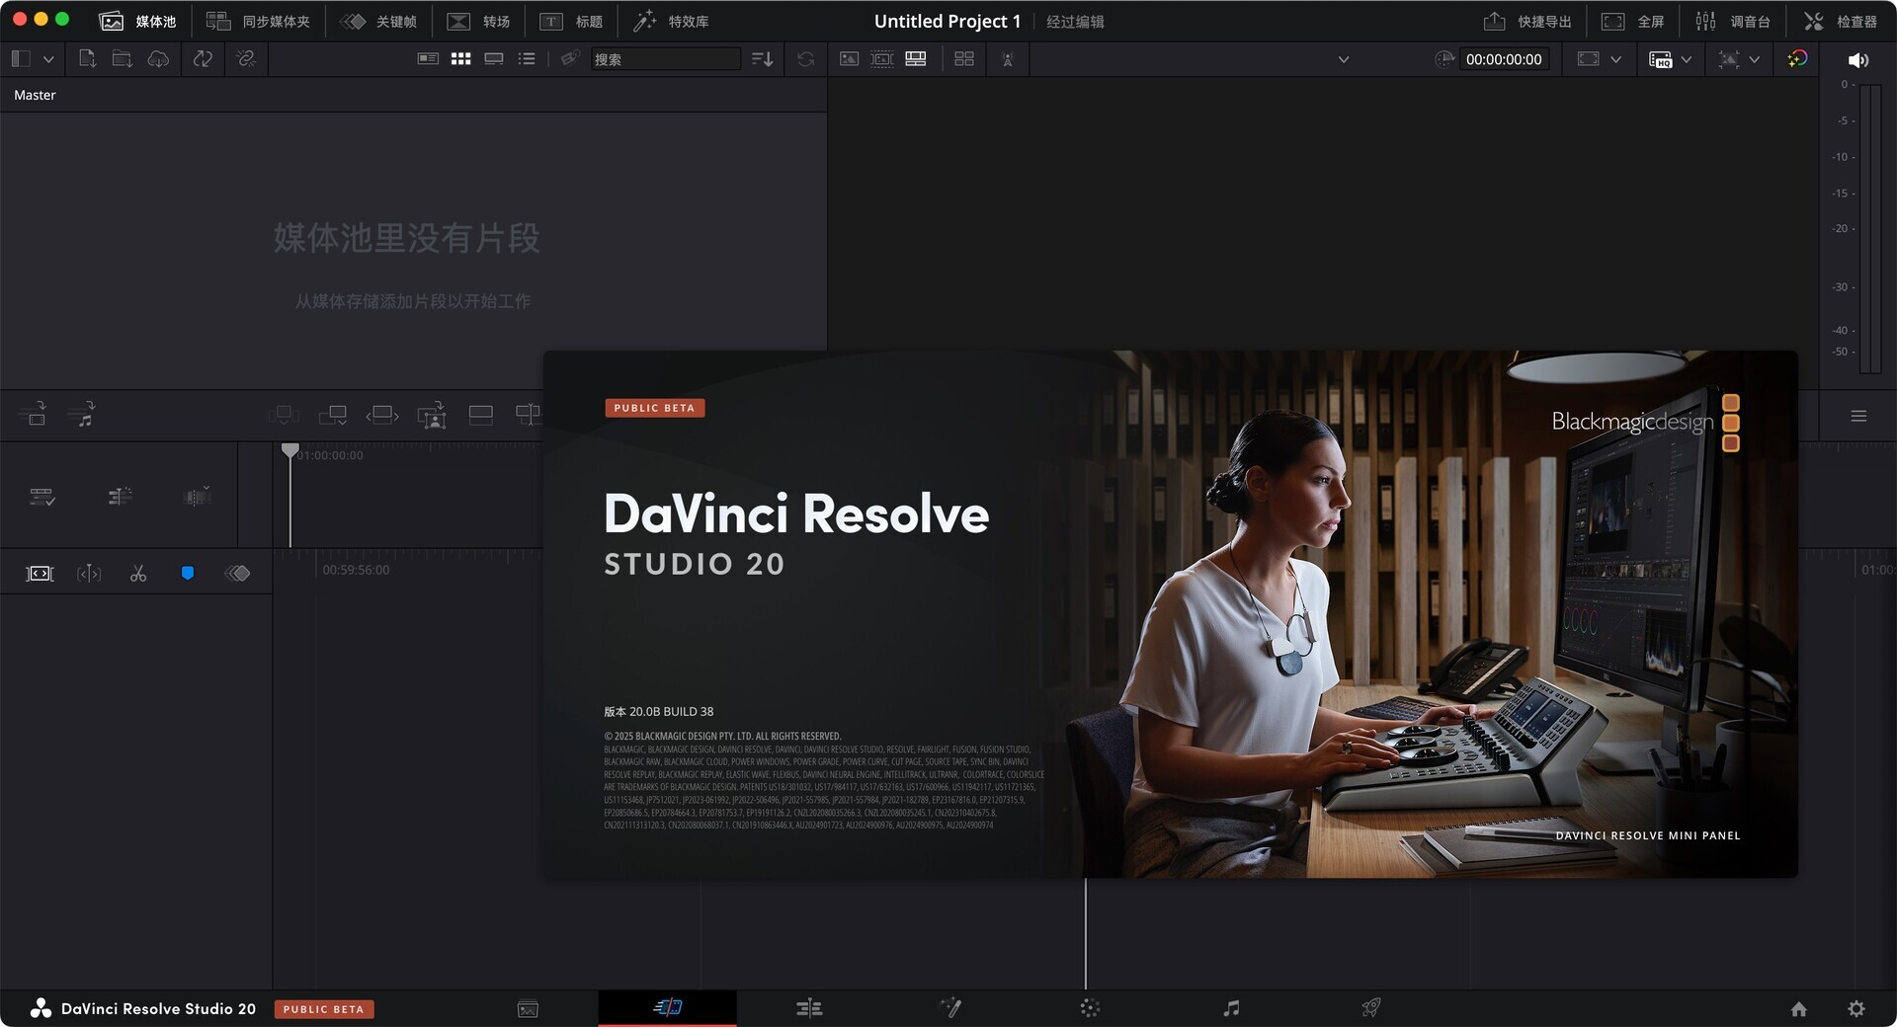Open the Color page icon
The width and height of the screenshot is (1897, 1027).
pos(1090,1008)
